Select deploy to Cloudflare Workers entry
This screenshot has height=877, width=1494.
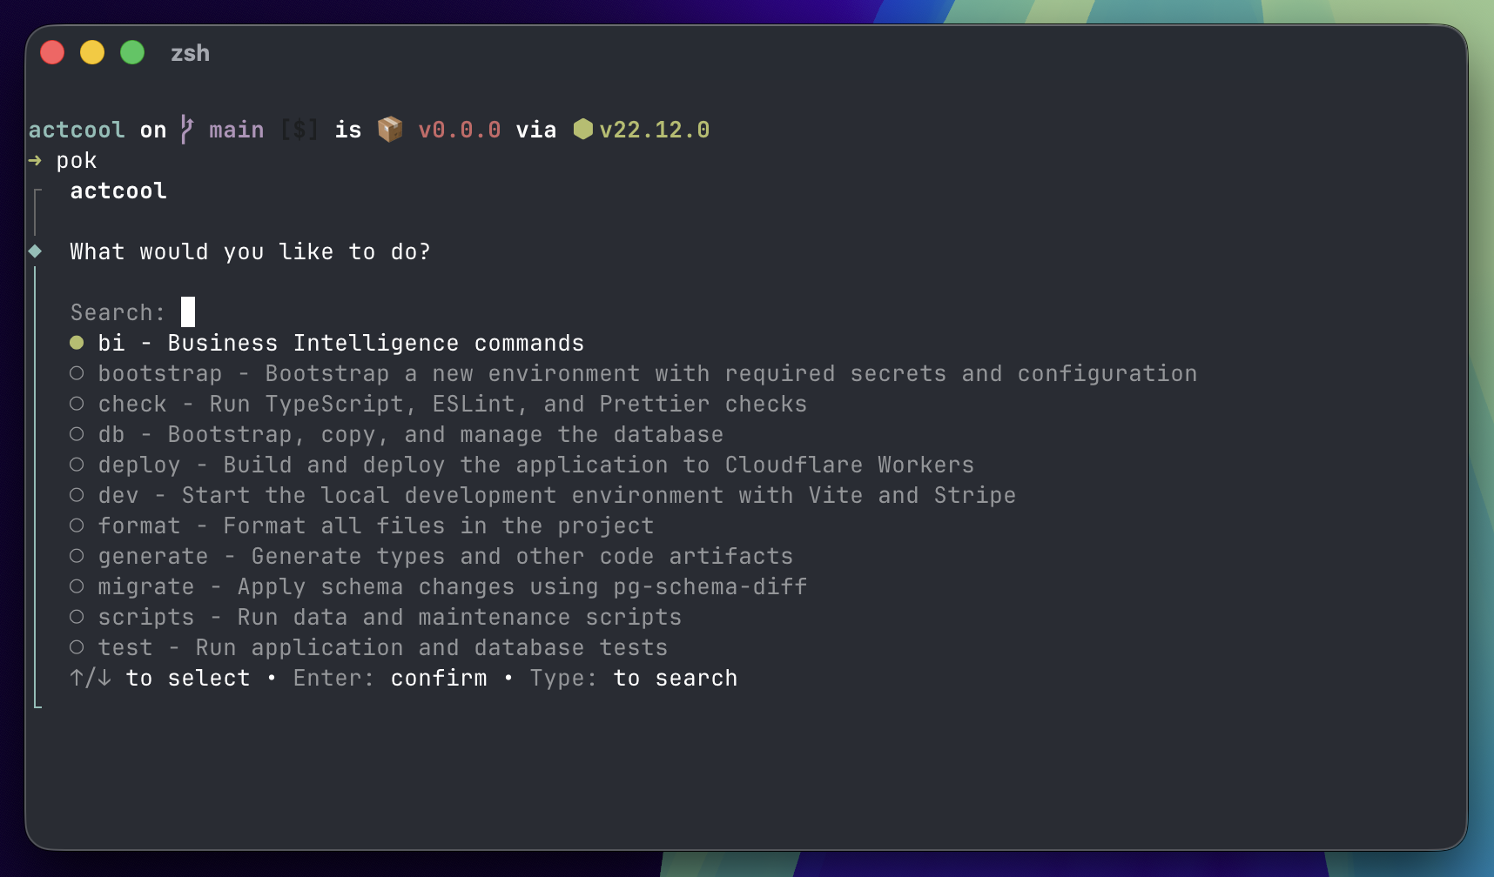535,465
